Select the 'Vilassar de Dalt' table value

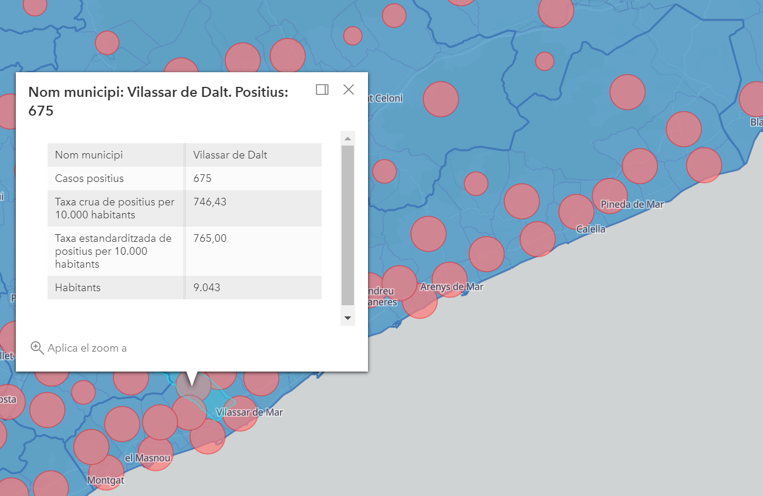click(230, 155)
